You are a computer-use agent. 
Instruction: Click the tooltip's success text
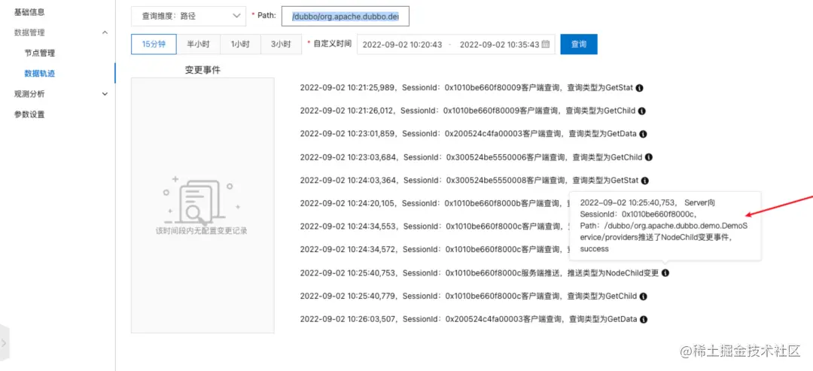(594, 249)
